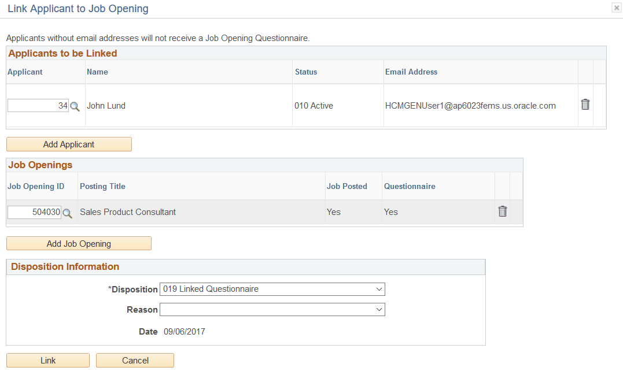
Task: Close the Link Applicant dialog
Action: click(x=617, y=8)
